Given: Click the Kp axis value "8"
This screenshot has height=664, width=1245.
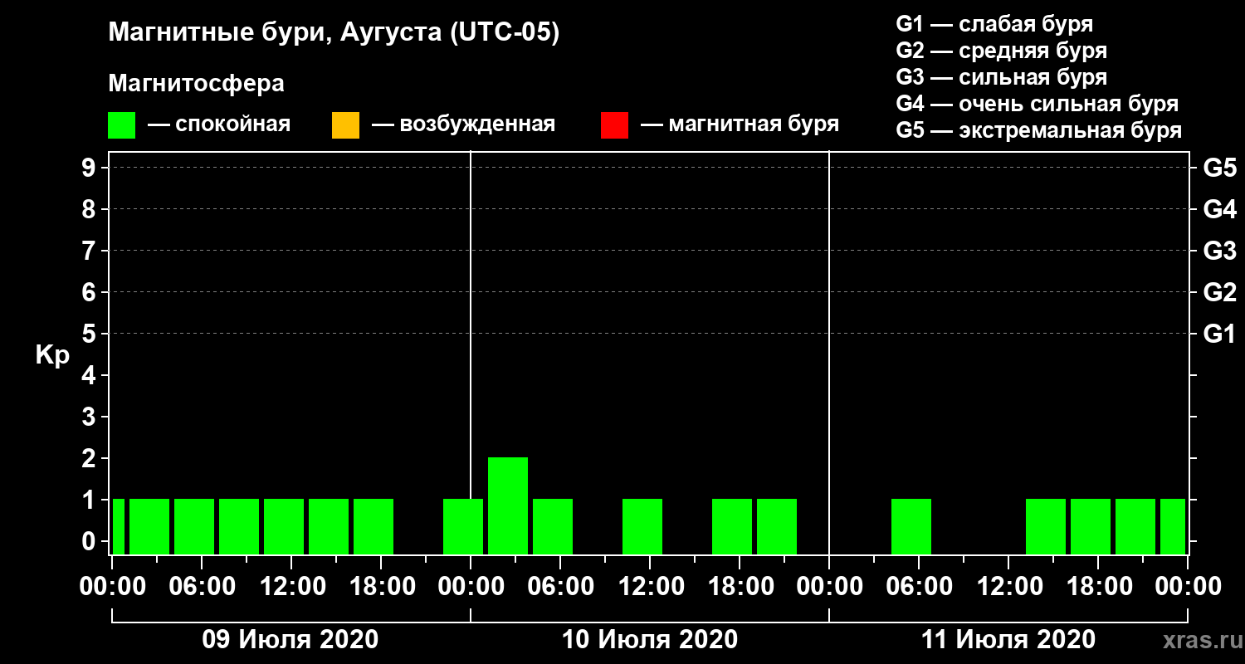Looking at the screenshot, I should pos(90,209).
